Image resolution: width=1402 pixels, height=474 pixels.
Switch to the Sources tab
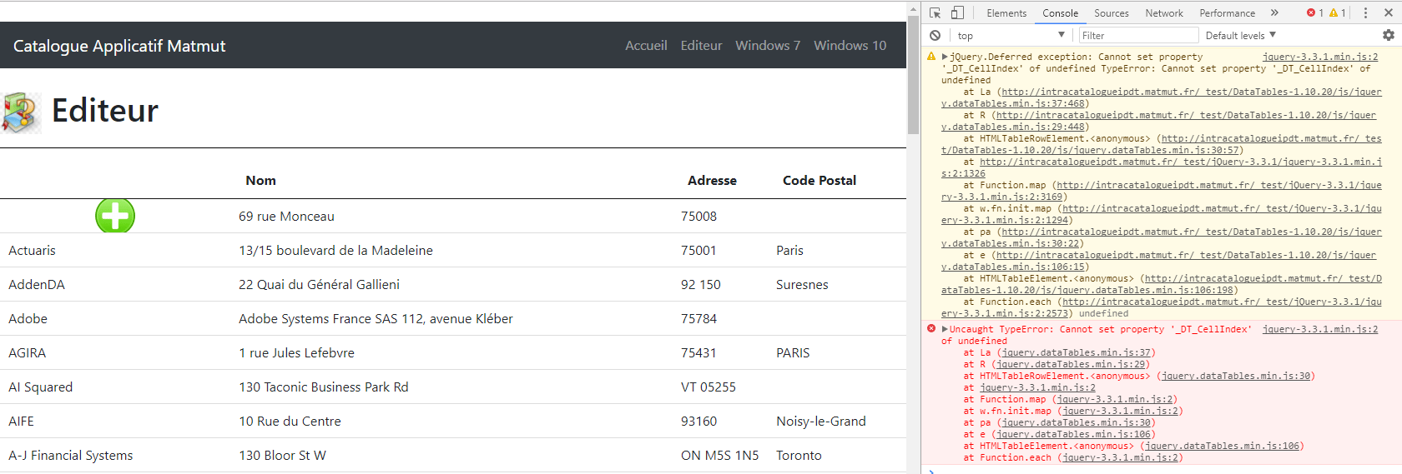[1111, 12]
